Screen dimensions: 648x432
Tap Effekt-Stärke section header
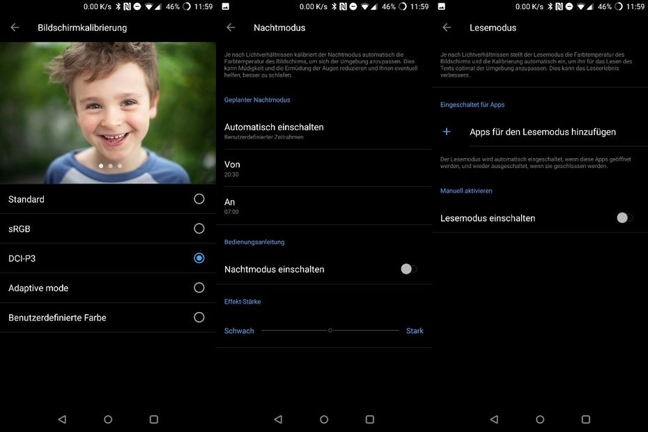(x=242, y=302)
